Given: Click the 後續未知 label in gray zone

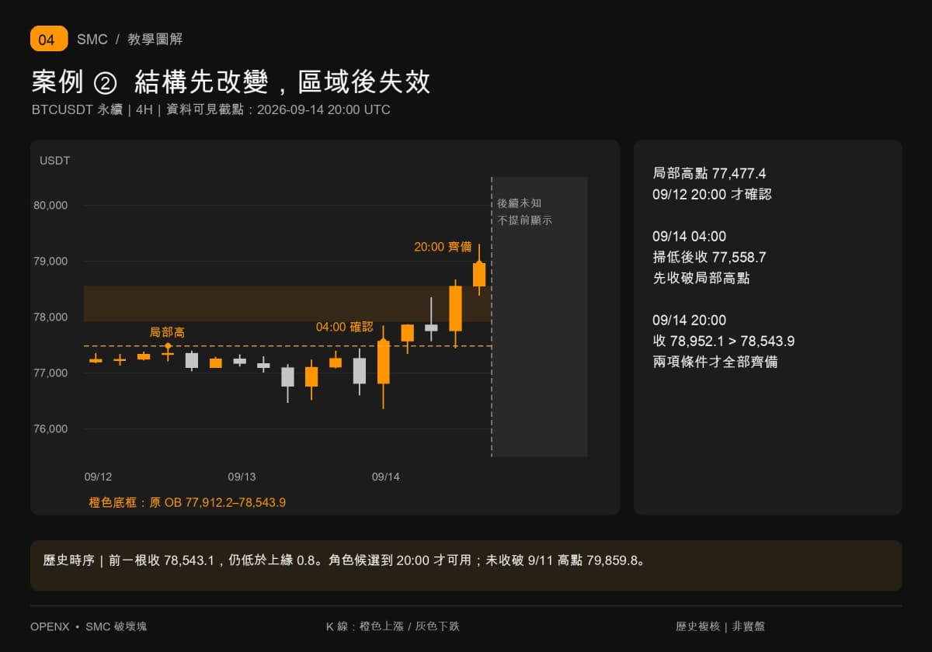Looking at the screenshot, I should pyautogui.click(x=519, y=203).
